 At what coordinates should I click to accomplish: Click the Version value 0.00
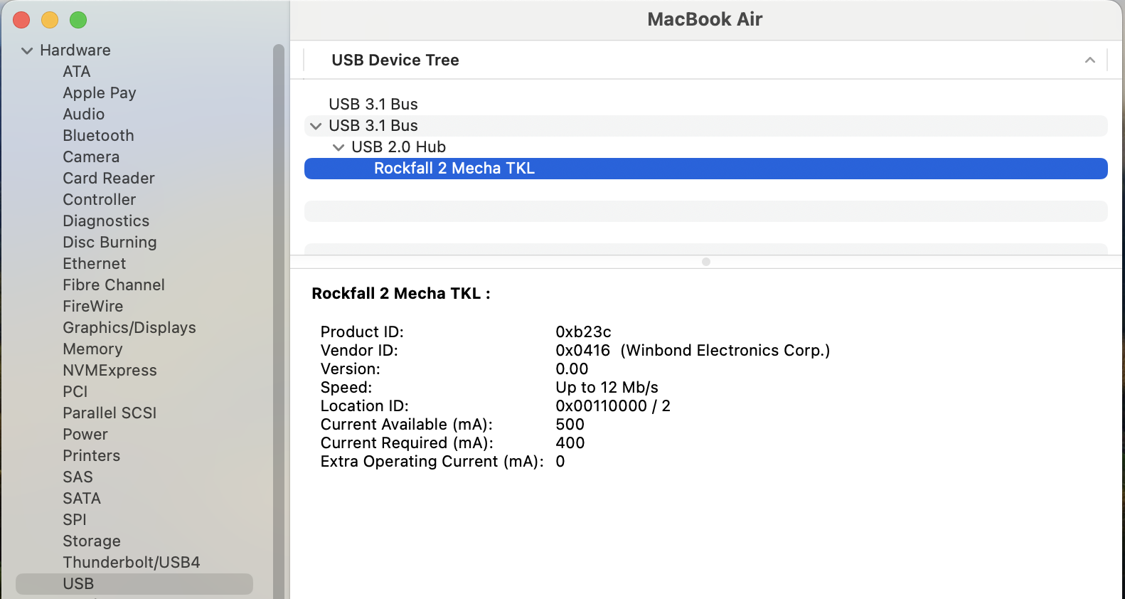pyautogui.click(x=572, y=369)
